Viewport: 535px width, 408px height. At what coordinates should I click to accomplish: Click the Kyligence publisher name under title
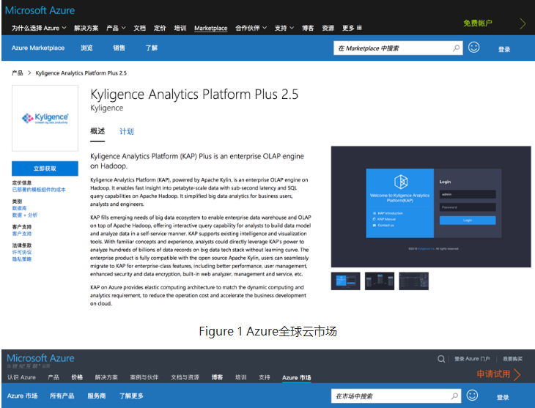107,108
